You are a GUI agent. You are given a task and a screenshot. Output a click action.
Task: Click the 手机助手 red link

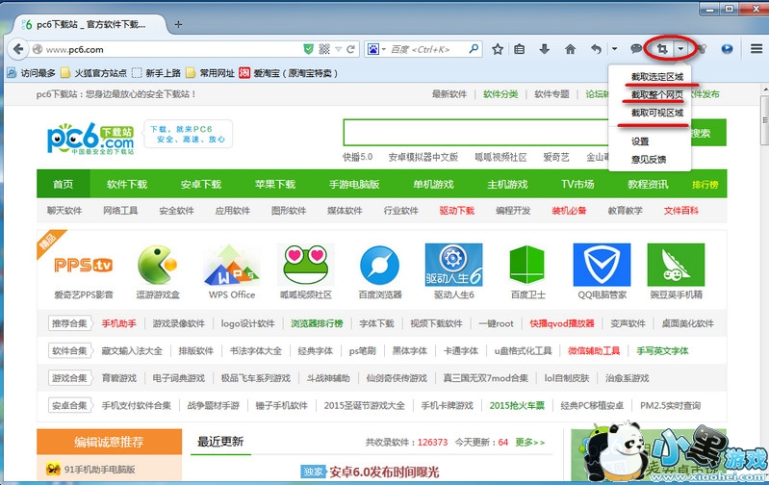point(119,323)
